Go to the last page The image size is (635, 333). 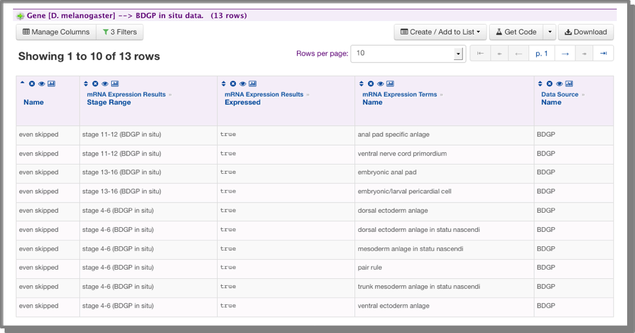point(604,54)
